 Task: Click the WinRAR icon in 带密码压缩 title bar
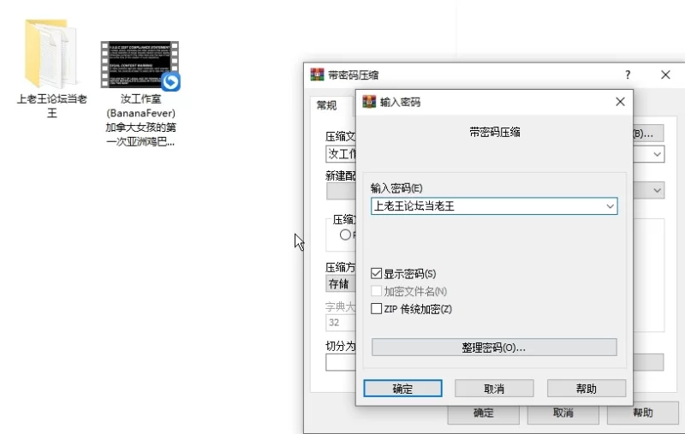pos(317,74)
